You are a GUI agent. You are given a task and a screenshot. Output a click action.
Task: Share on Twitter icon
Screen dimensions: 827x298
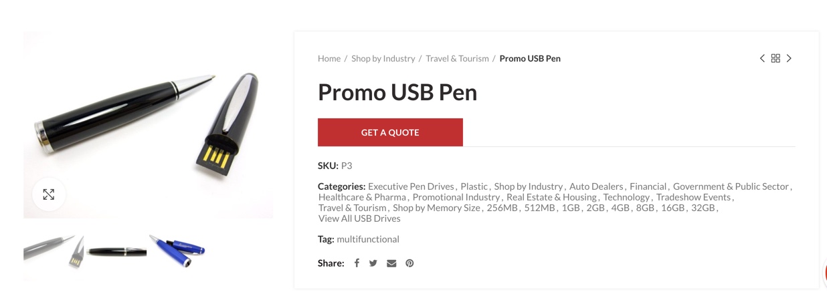click(373, 263)
